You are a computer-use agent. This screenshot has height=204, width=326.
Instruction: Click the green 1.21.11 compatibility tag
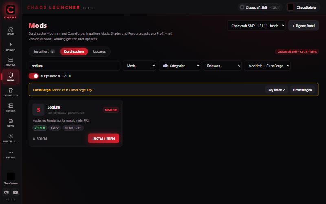tap(40, 128)
